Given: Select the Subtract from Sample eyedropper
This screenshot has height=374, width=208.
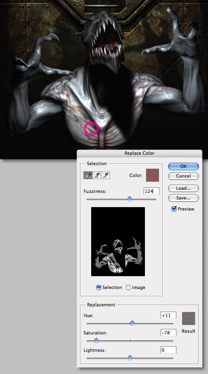Looking at the screenshot, I should pos(105,175).
